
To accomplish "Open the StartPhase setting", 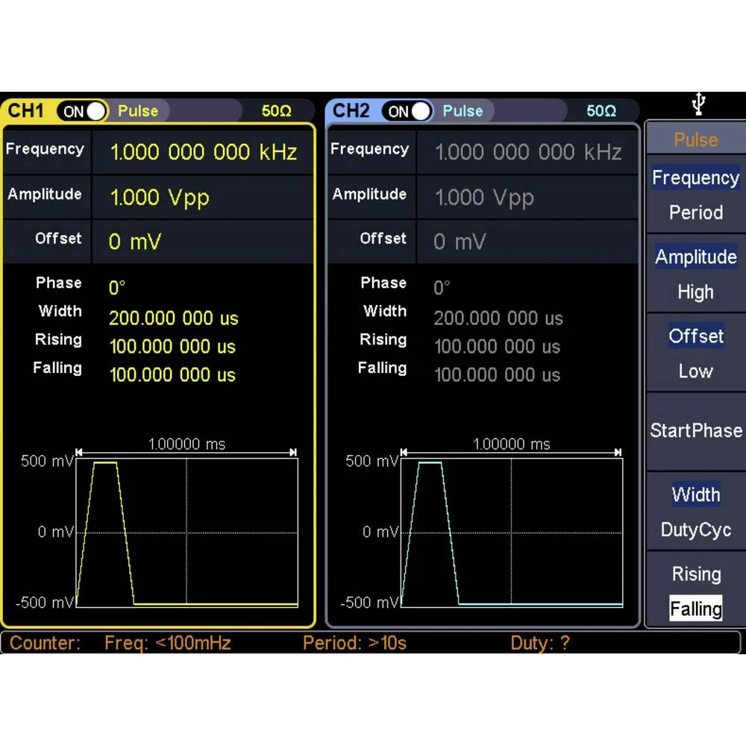I will pos(695,430).
